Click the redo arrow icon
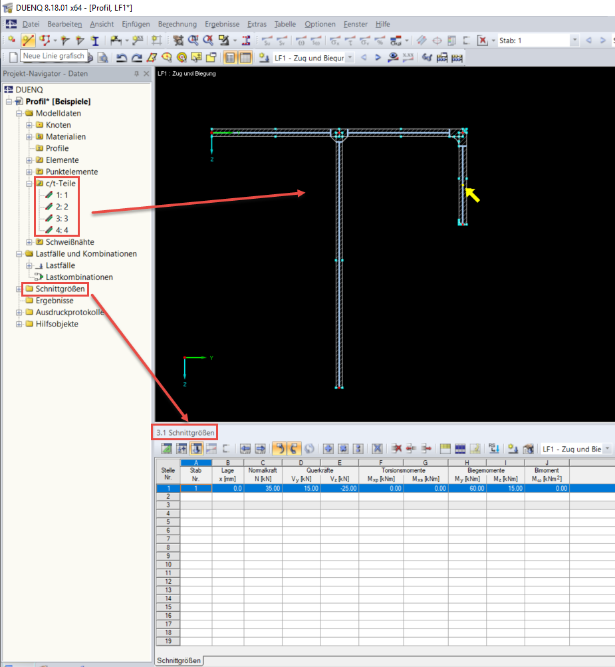The height and width of the screenshot is (667, 615). pyautogui.click(x=136, y=57)
